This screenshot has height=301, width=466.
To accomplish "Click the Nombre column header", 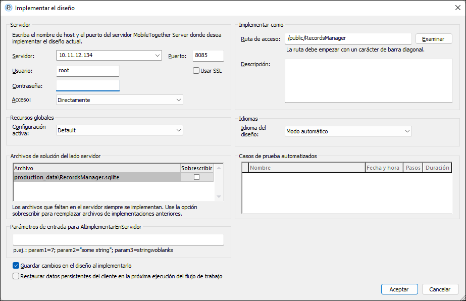I will pos(306,168).
